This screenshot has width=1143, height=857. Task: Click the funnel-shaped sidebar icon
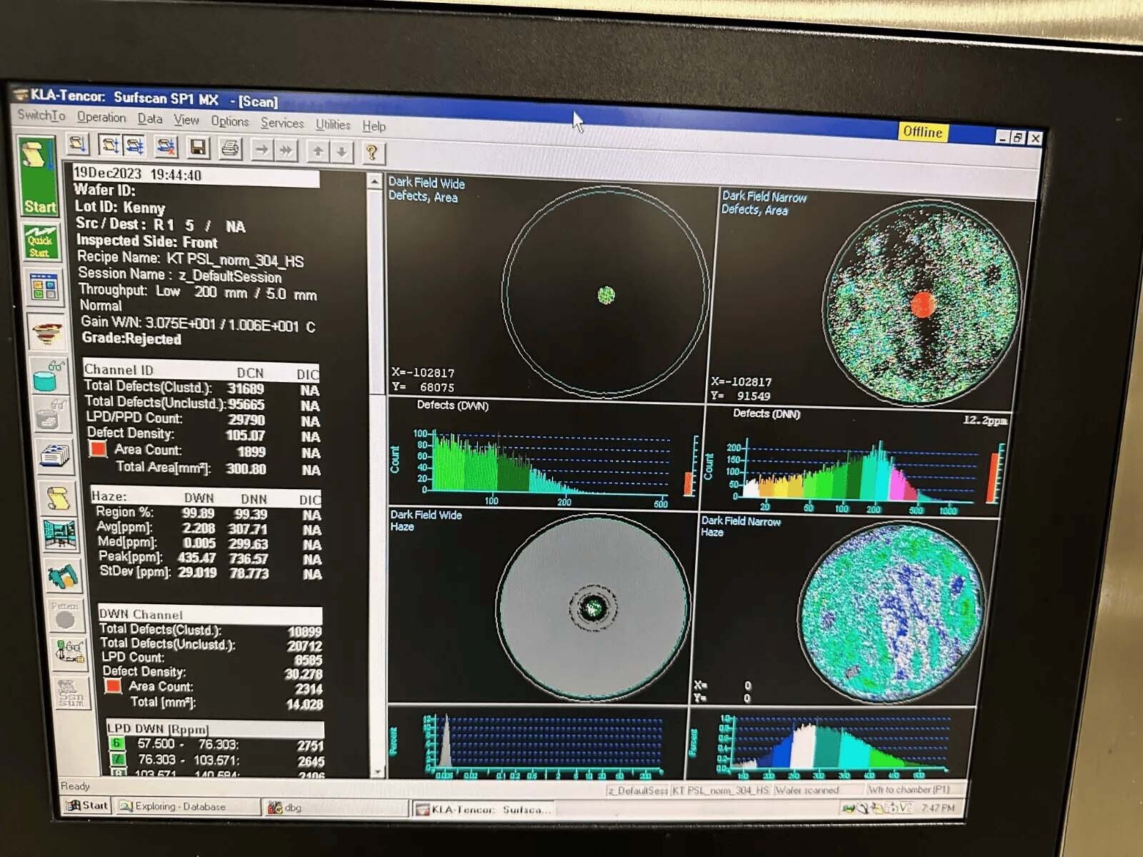pos(48,332)
